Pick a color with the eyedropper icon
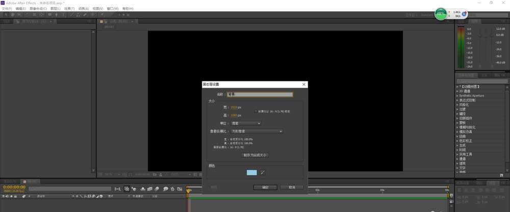This screenshot has width=510, height=212. point(263,173)
